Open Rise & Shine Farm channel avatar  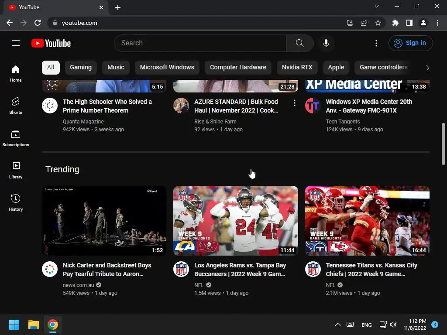pos(181,106)
